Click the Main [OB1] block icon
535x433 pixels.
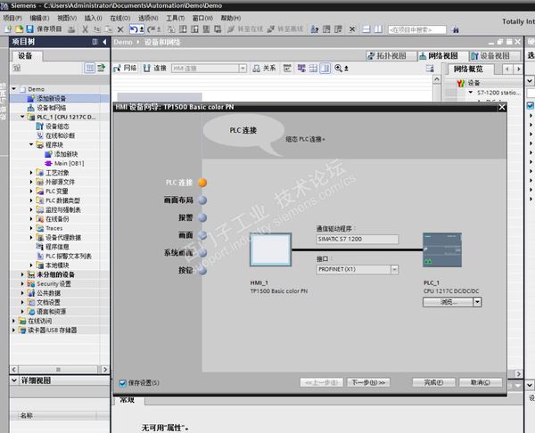click(x=48, y=164)
